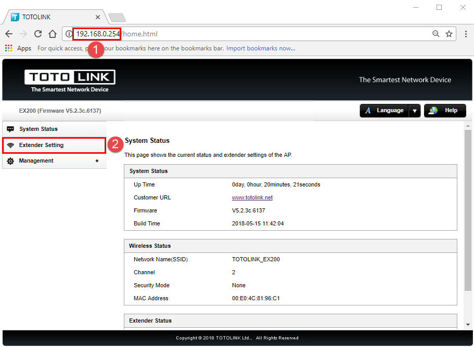Image resolution: width=474 pixels, height=347 pixels.
Task: Minimize the browser window
Action: coord(416,7)
